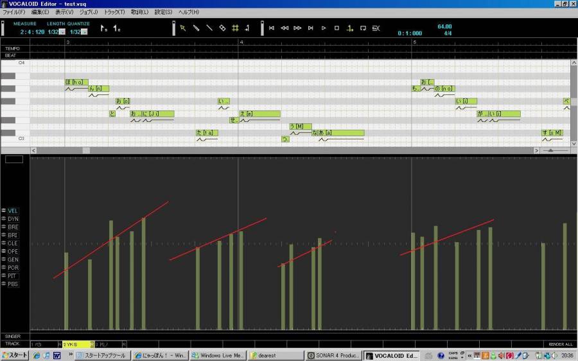Switch to track tab 1

coord(44,344)
